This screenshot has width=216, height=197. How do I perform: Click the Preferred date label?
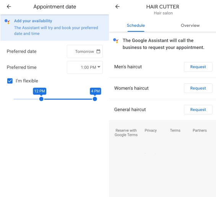pyautogui.click(x=22, y=51)
